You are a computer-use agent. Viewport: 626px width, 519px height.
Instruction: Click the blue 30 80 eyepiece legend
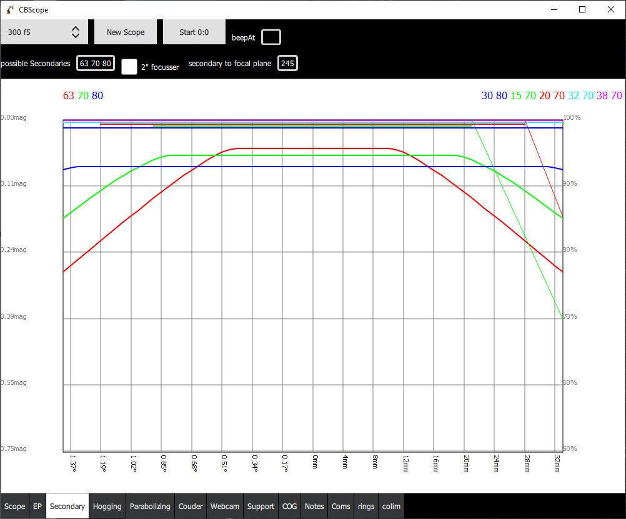pos(494,95)
